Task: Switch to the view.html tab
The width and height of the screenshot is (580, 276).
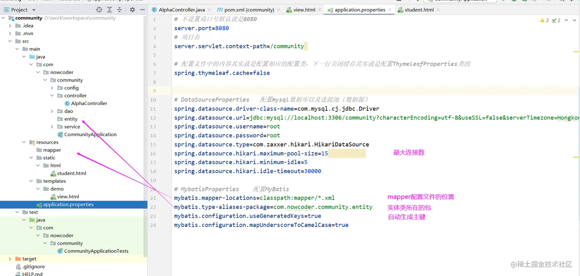Action: pyautogui.click(x=304, y=10)
